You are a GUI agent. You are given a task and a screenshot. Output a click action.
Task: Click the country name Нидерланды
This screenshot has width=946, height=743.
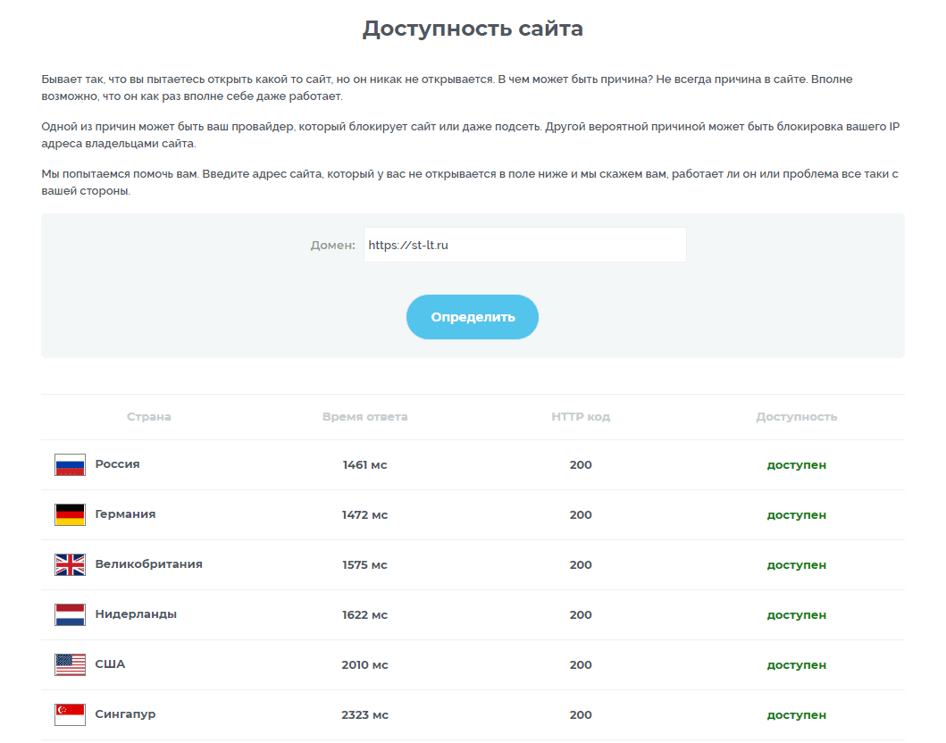137,614
